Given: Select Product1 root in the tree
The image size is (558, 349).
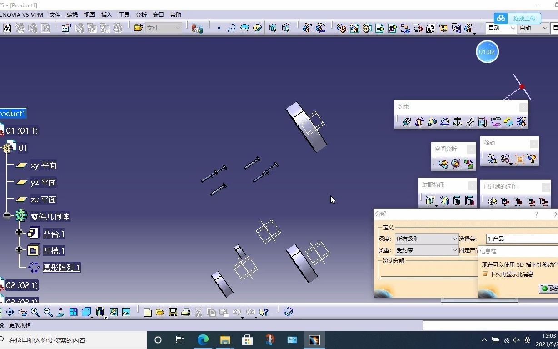Looking at the screenshot, I should point(13,113).
